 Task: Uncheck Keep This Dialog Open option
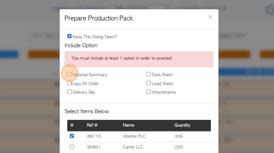[x=69, y=36]
